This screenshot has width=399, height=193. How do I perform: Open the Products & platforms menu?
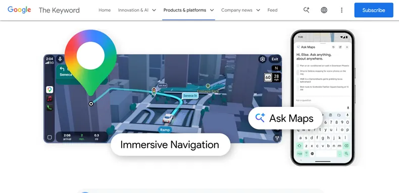(185, 10)
